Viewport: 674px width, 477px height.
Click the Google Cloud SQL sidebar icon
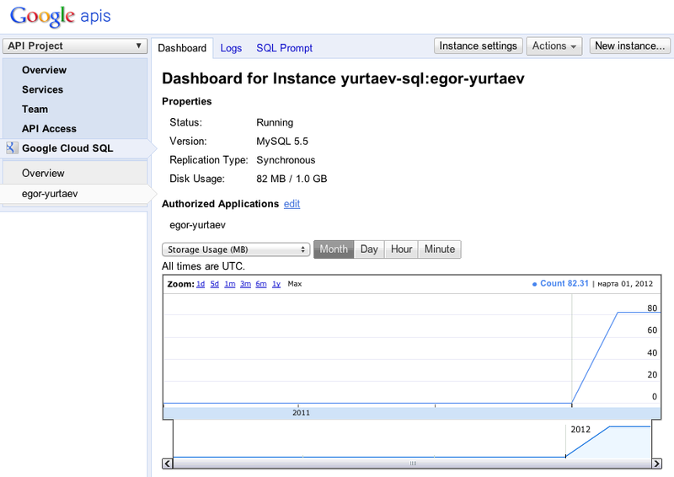(12, 148)
